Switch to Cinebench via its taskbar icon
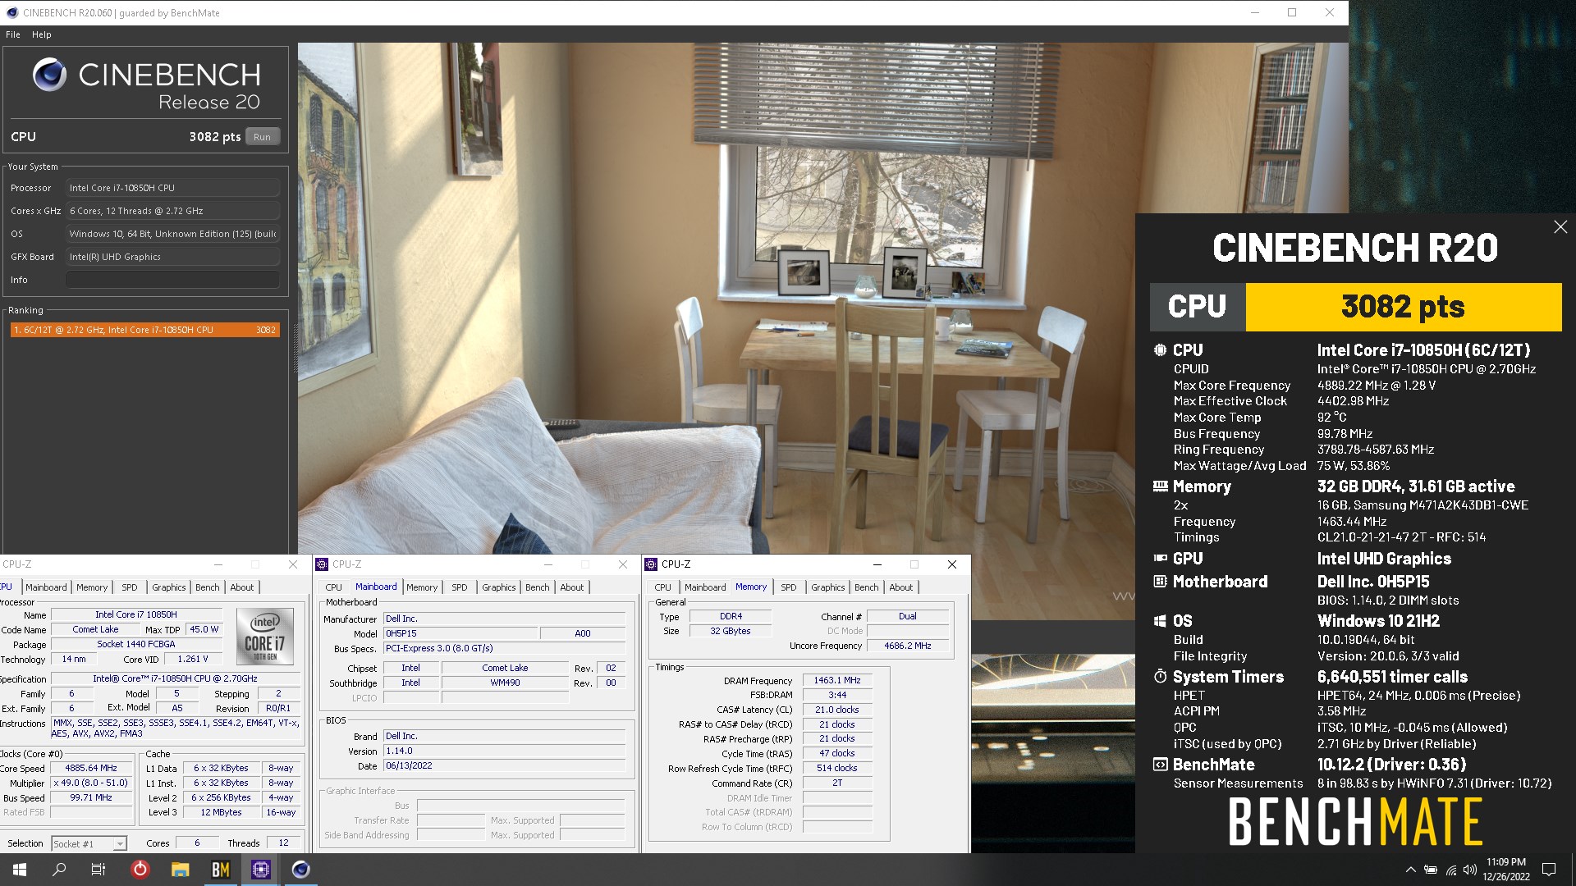The height and width of the screenshot is (886, 1576). click(x=301, y=870)
